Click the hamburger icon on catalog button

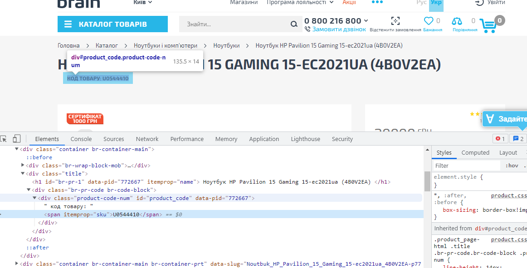click(68, 24)
